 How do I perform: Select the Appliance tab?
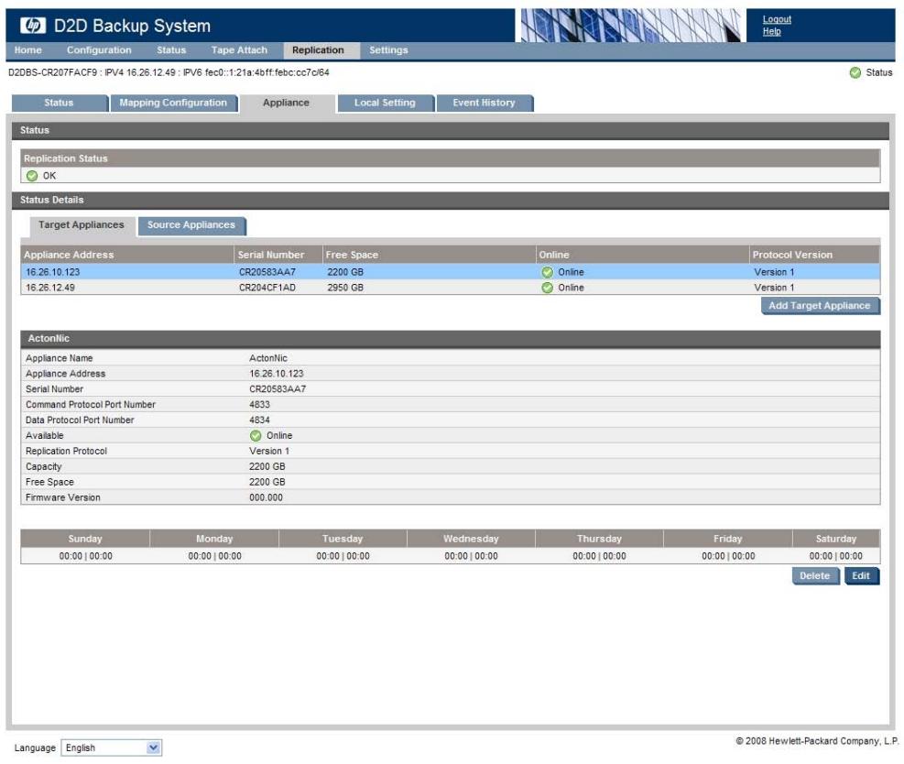(x=287, y=104)
